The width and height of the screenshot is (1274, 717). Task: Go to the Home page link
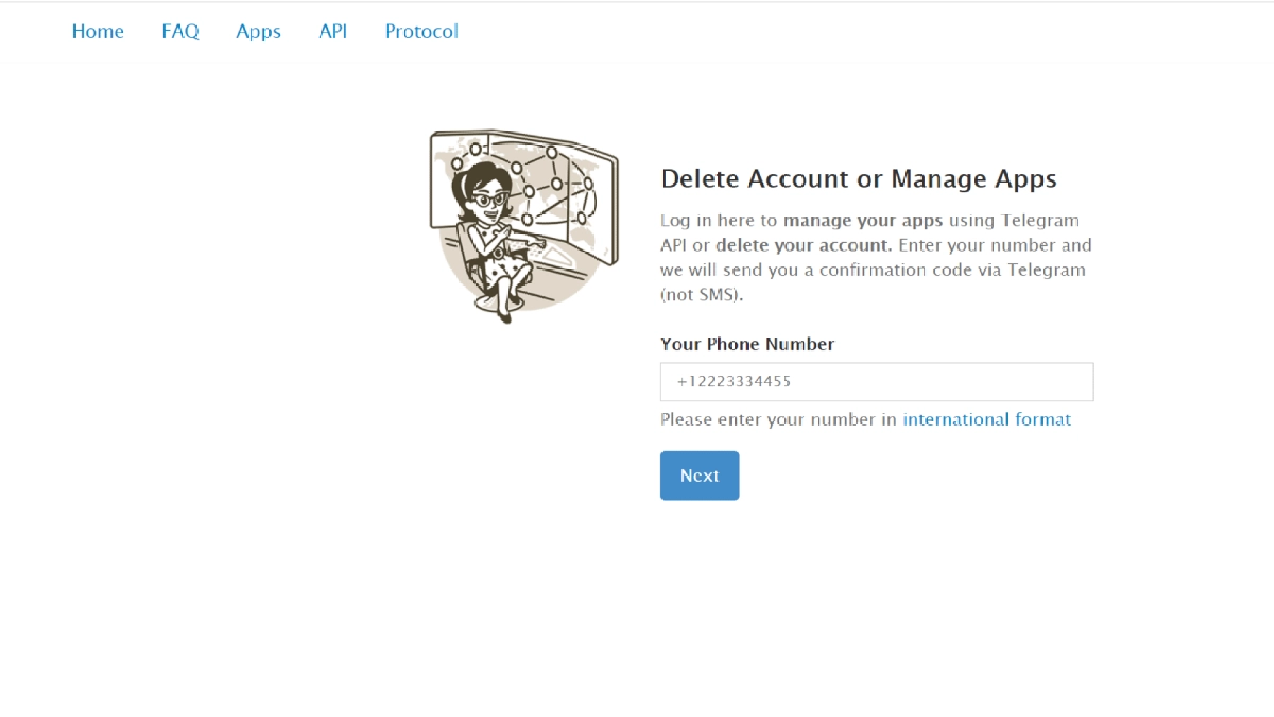[97, 31]
